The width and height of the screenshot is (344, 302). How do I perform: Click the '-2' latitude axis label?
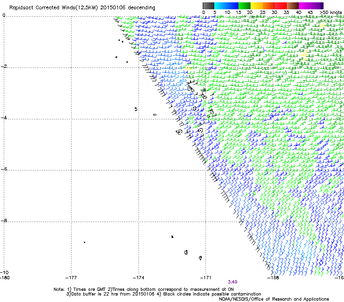point(4,66)
